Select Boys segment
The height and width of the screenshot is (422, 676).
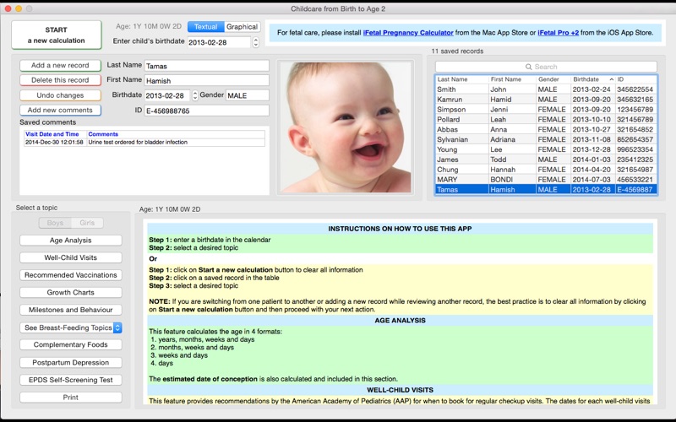55,223
